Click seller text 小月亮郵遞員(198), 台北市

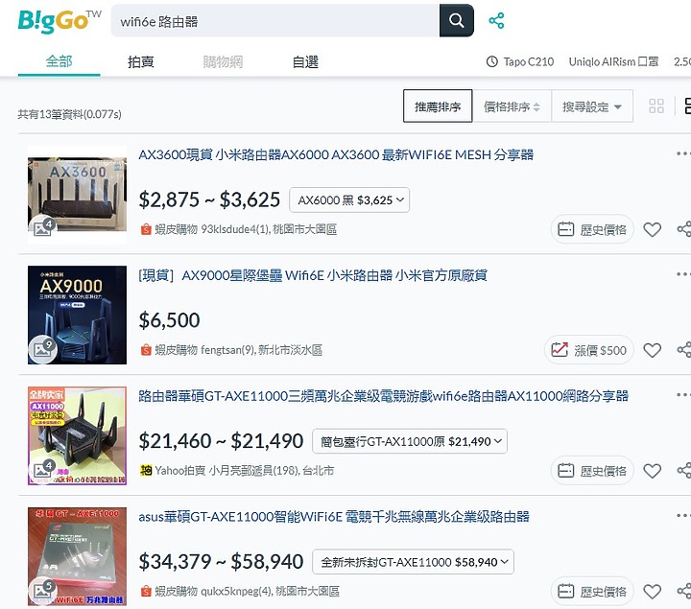click(271, 471)
